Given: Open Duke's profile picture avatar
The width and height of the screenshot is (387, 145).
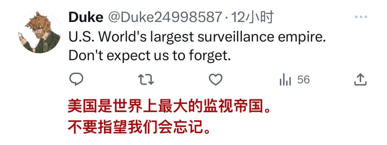Looking at the screenshot, I should click(x=39, y=32).
